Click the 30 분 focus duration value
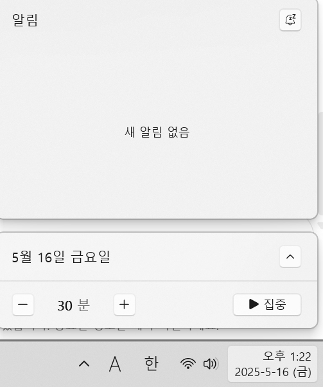The height and width of the screenshot is (387, 323). tap(73, 305)
